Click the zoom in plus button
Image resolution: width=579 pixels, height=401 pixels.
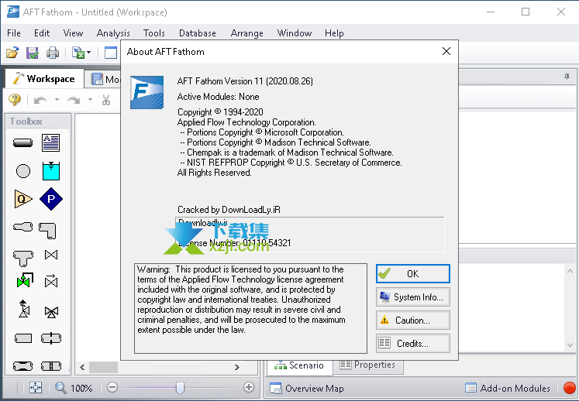tap(249, 387)
